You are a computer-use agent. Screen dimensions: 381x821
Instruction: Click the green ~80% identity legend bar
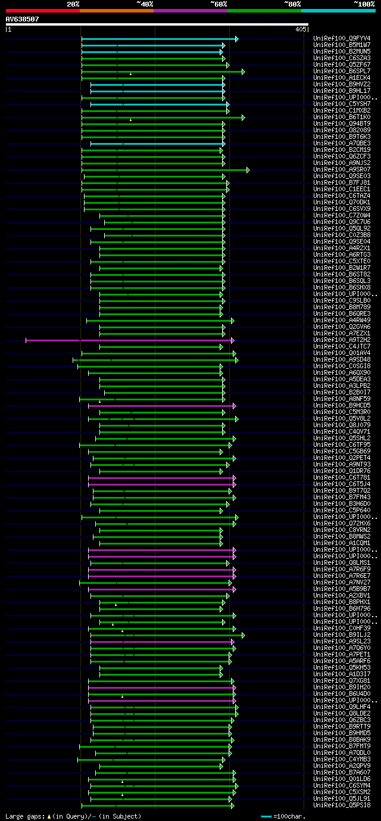click(264, 11)
